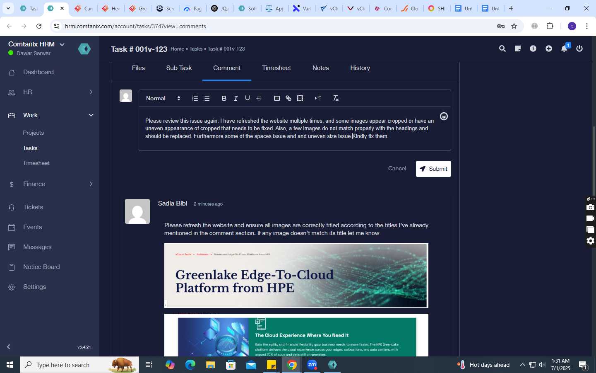Click the code block icon in editor toolbar
The height and width of the screenshot is (373, 596).
coord(300,98)
